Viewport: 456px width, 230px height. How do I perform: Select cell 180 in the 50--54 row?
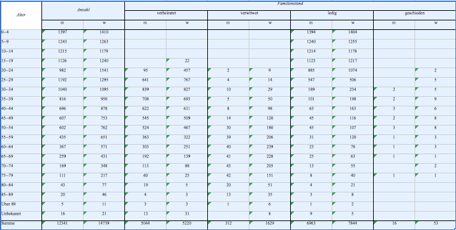point(270,130)
